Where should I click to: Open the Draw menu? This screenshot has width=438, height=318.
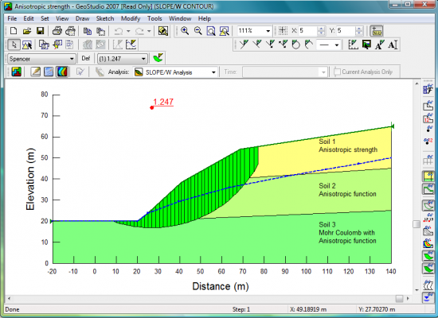coord(82,18)
